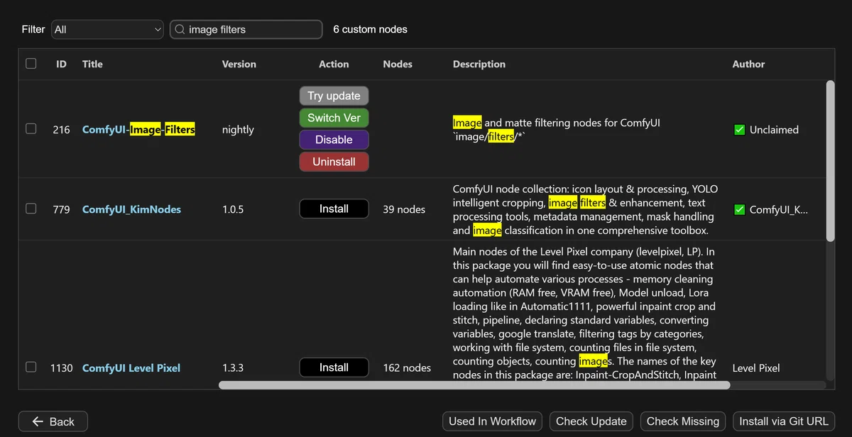
Task: Click Try update for ComfyUI-Image-Filters
Action: pyautogui.click(x=334, y=96)
